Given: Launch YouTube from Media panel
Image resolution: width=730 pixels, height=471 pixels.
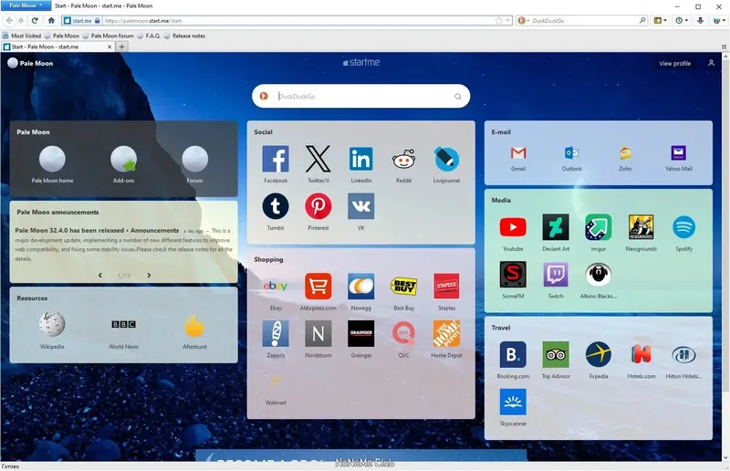Looking at the screenshot, I should pos(513,227).
